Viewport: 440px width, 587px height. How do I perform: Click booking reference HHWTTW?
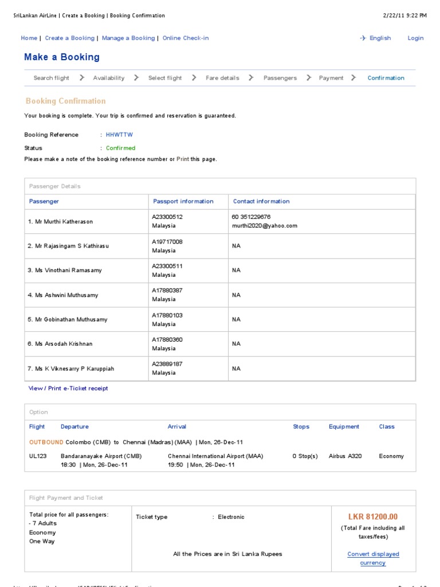point(119,135)
